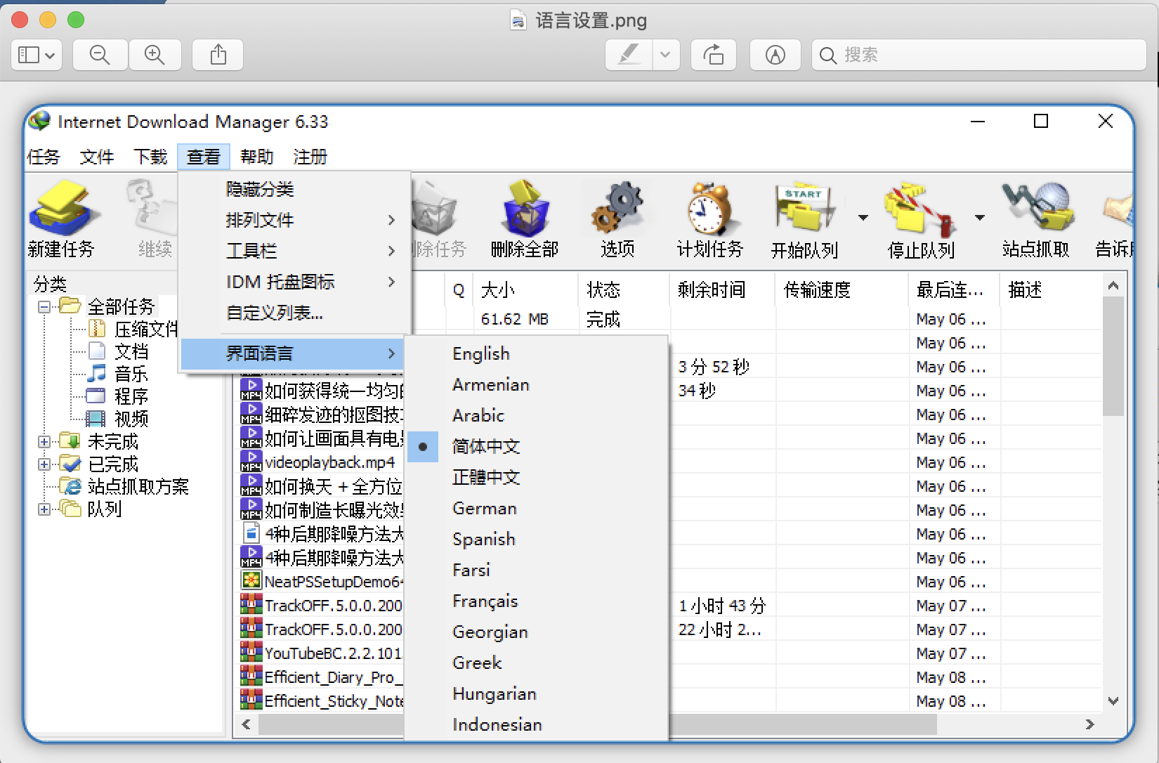Expand the 未完成 tree node
The height and width of the screenshot is (763, 1159).
click(x=44, y=441)
